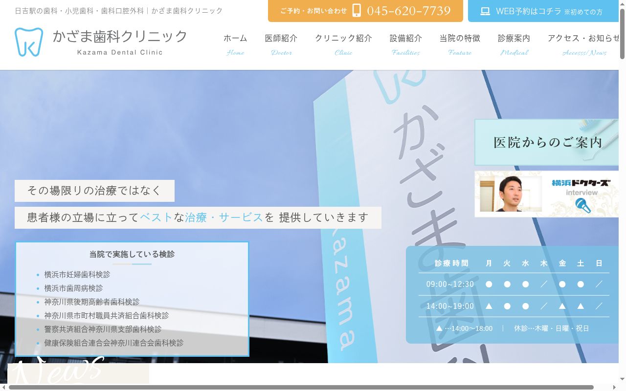Click the 休診…木曜・日曜・祝日 note
The image size is (626, 391).
click(552, 328)
